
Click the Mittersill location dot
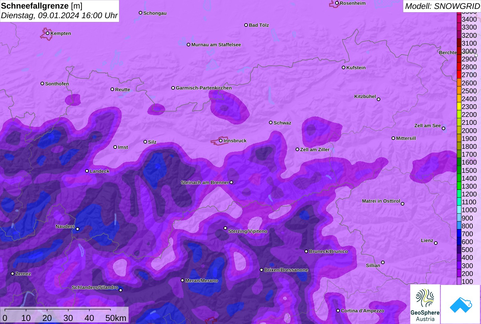pos(393,138)
